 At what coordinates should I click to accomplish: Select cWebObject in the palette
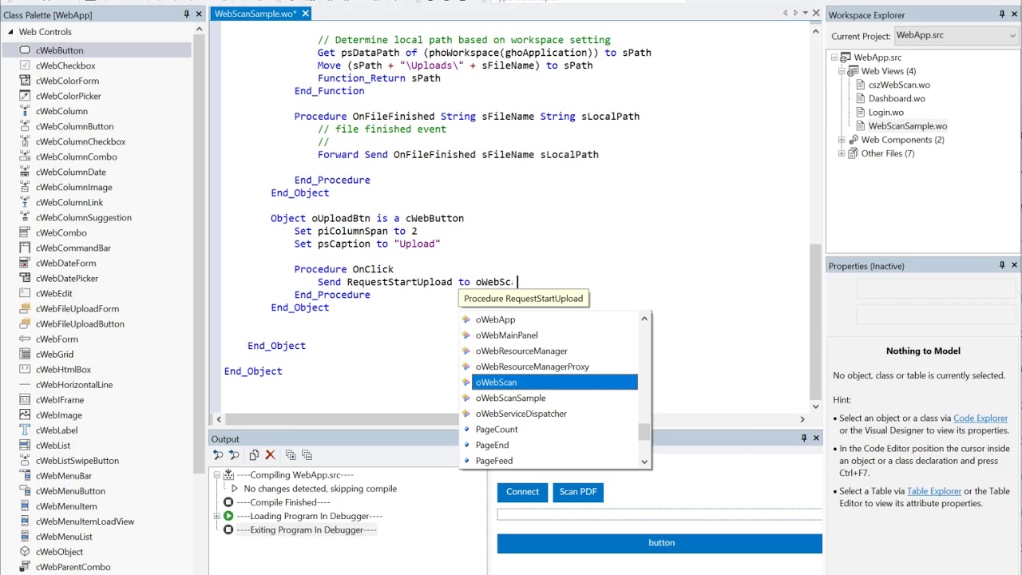pos(59,551)
